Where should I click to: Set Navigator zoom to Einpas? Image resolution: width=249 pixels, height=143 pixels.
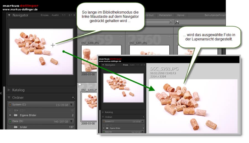click(x=45, y=15)
